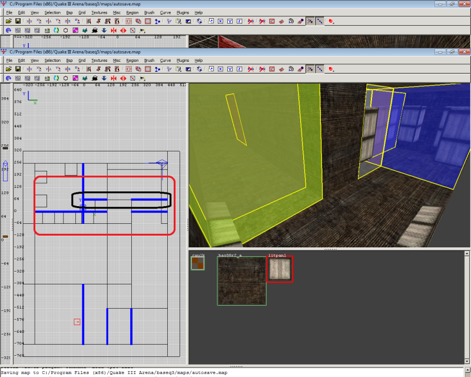
Task: Click Select Partial Tall icon in front window
Action: pos(108,69)
